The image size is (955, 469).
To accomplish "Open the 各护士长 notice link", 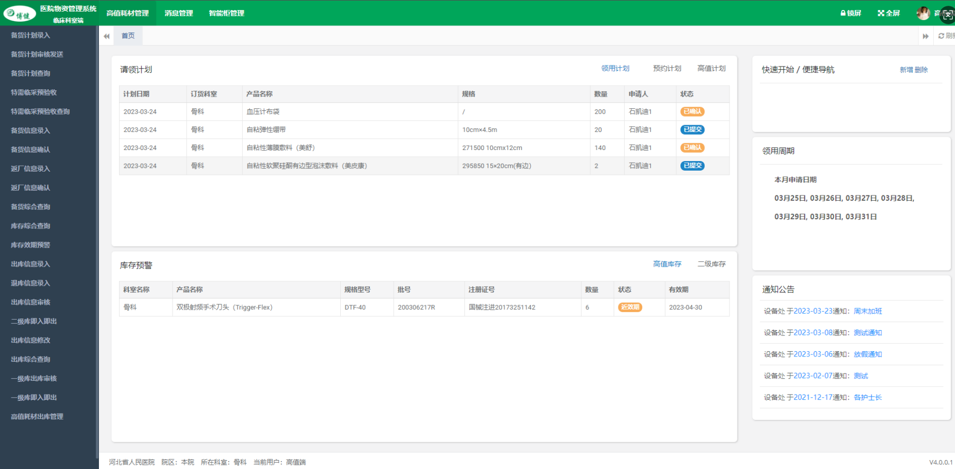I will tap(868, 398).
